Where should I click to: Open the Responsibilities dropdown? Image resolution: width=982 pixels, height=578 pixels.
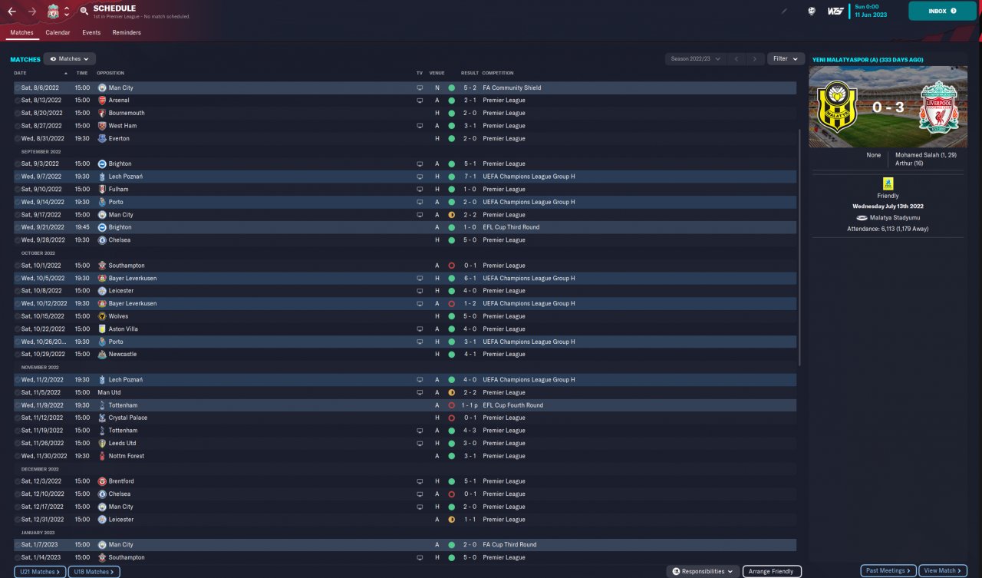coord(703,571)
